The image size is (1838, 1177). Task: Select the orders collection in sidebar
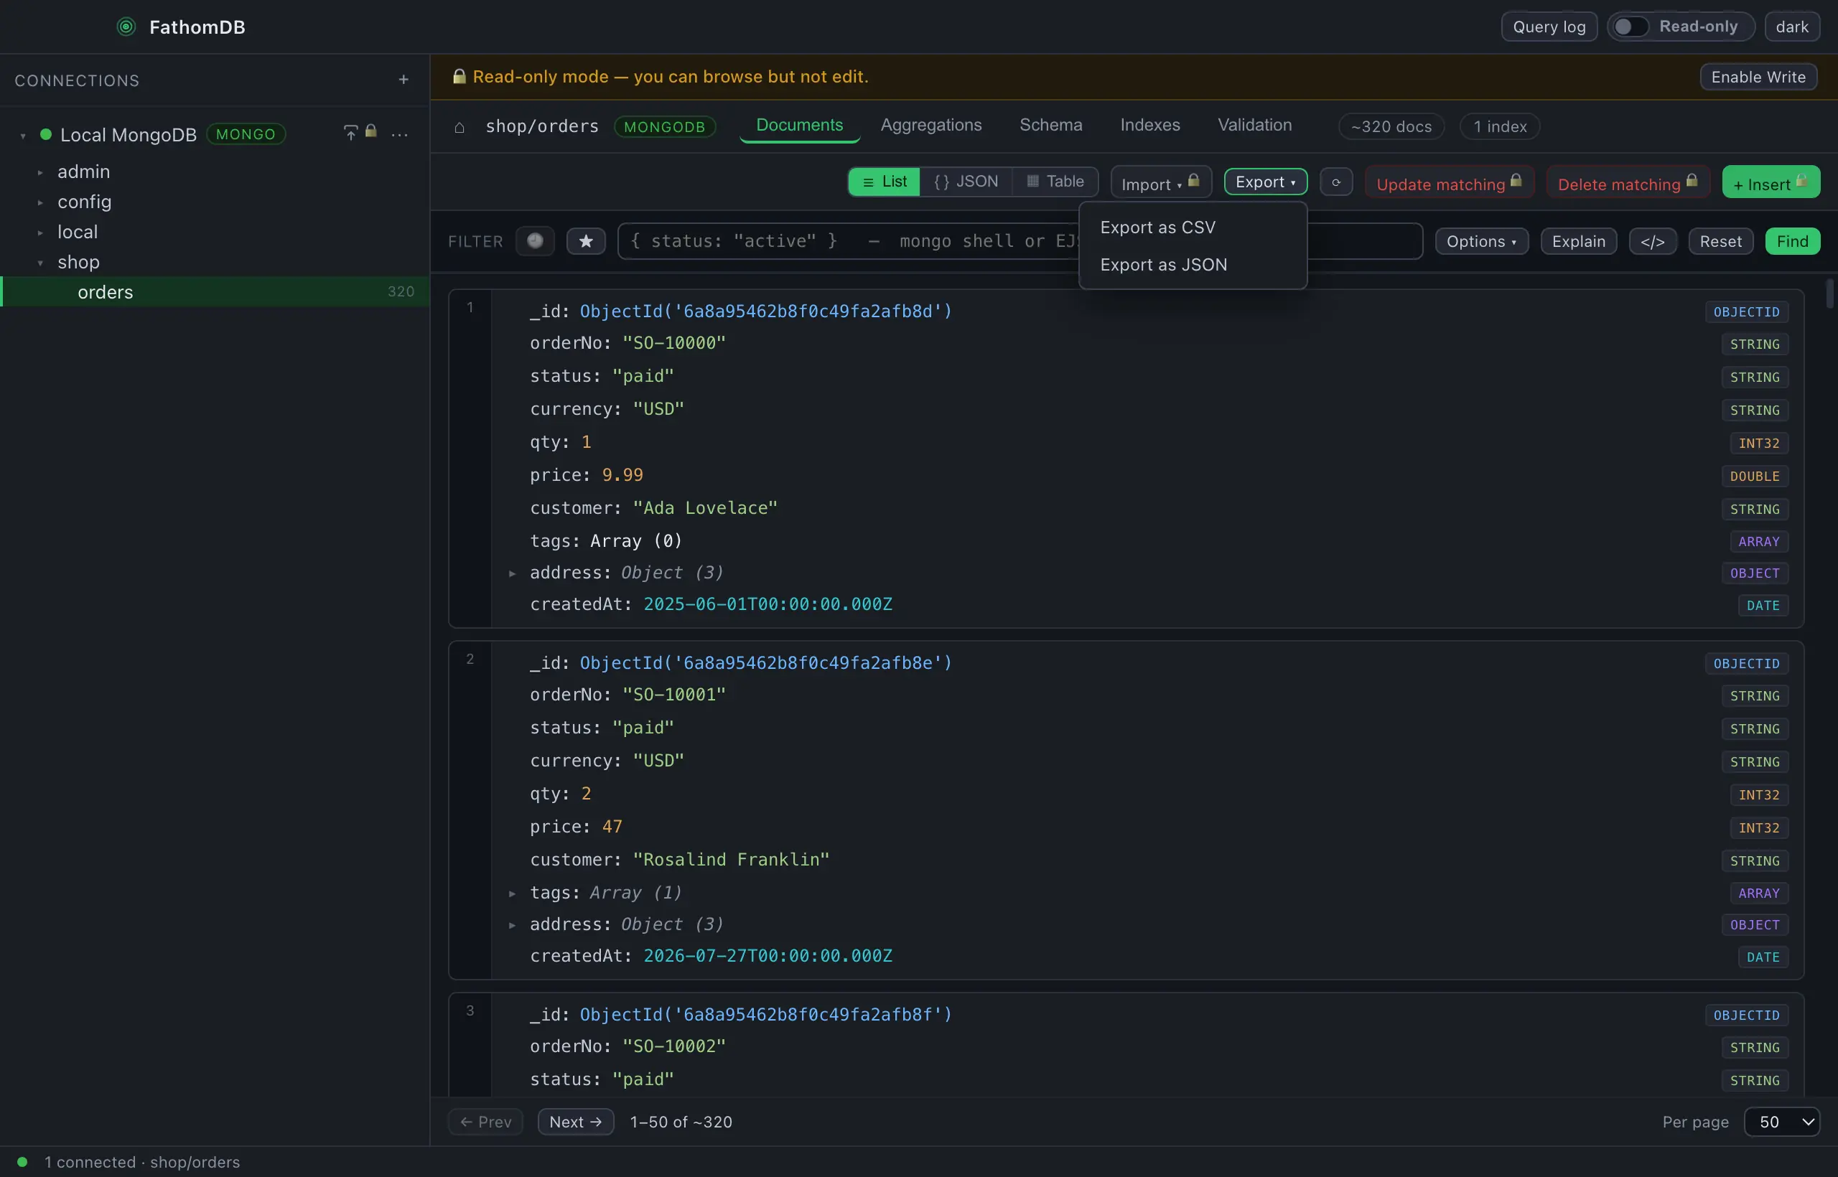tap(215, 292)
